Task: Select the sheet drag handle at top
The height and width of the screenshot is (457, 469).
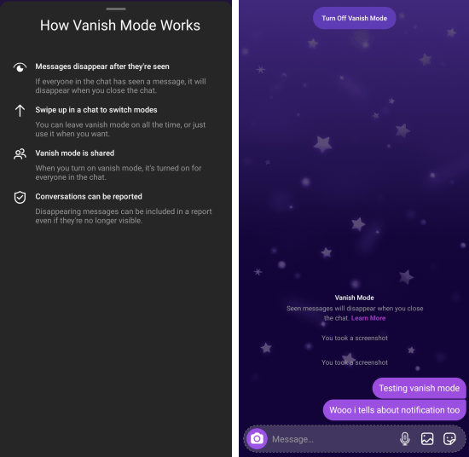Action: [116, 9]
